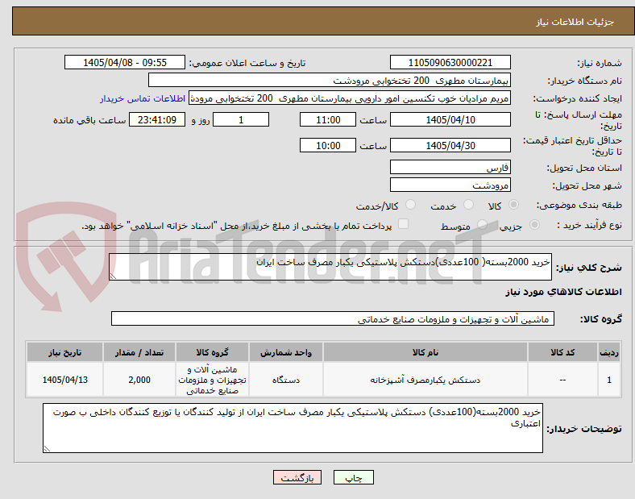Click the تاریخ نیاز column header

64,352
